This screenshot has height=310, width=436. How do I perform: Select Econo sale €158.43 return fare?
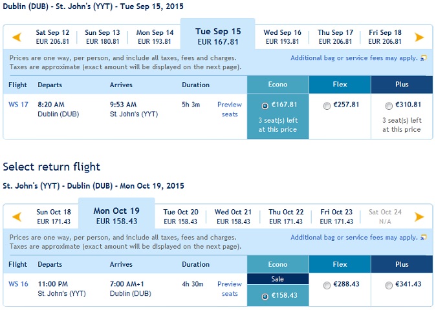pyautogui.click(x=265, y=296)
